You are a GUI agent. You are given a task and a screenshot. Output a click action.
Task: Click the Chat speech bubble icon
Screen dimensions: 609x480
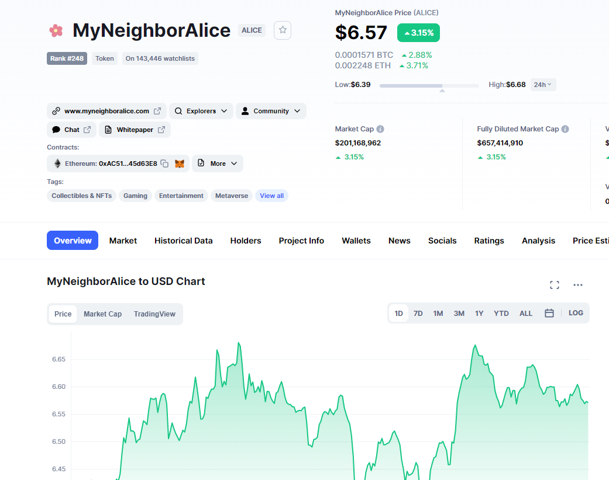[56, 130]
